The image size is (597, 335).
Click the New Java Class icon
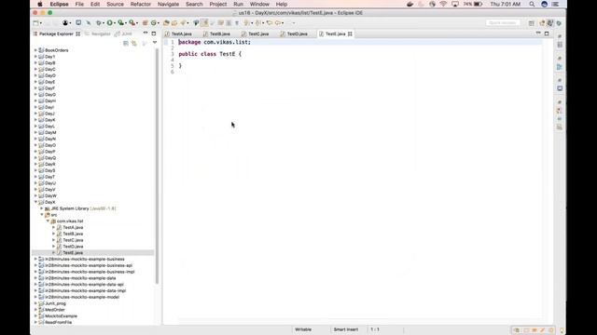tap(153, 22)
